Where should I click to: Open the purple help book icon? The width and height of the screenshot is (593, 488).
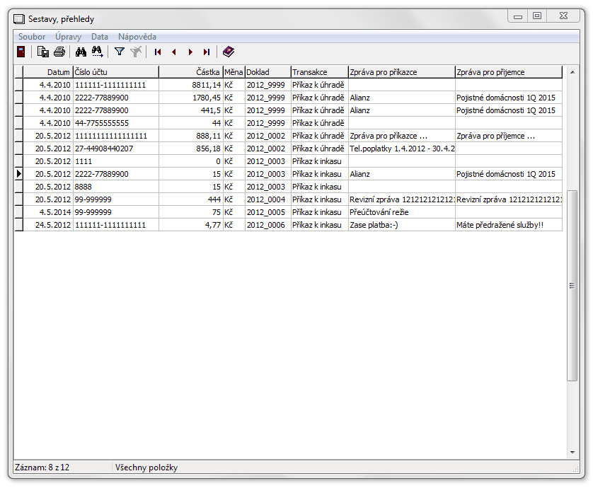click(229, 52)
